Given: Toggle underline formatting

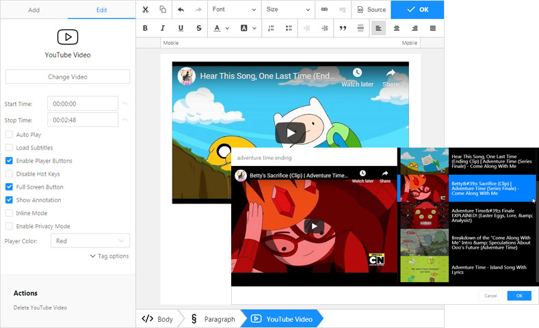Looking at the screenshot, I should pyautogui.click(x=181, y=28).
